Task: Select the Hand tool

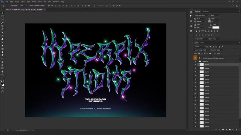Action: (2, 72)
